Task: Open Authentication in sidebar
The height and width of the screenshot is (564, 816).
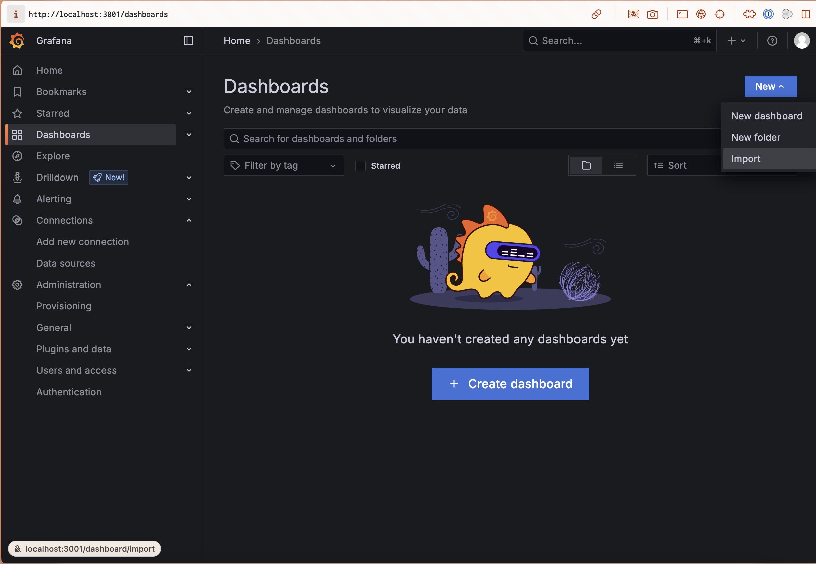Action: pyautogui.click(x=69, y=392)
